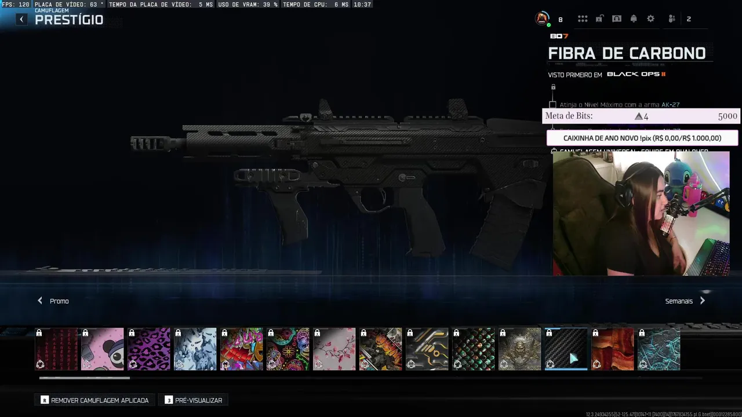742x417 pixels.
Task: Open the player profile avatar
Action: click(542, 19)
